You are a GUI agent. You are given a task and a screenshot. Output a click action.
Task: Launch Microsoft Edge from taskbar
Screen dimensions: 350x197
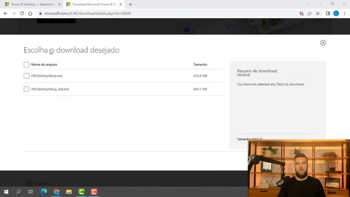[44, 192]
